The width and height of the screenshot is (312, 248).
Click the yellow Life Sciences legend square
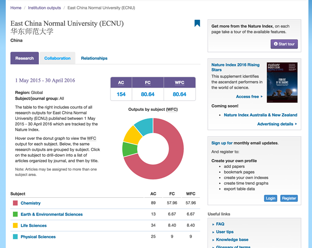click(15, 225)
